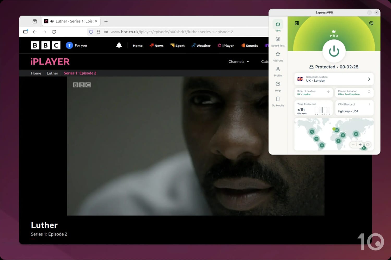Go forward in the browser
This screenshot has height=260, width=391.
point(44,32)
